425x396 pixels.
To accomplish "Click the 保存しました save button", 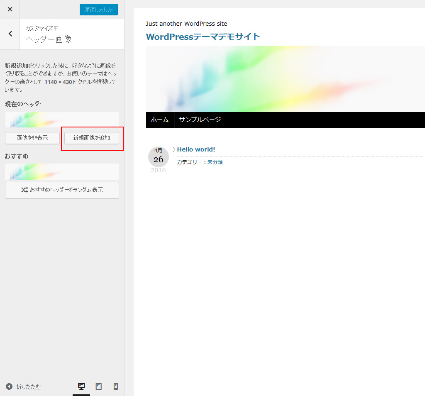I will (99, 10).
